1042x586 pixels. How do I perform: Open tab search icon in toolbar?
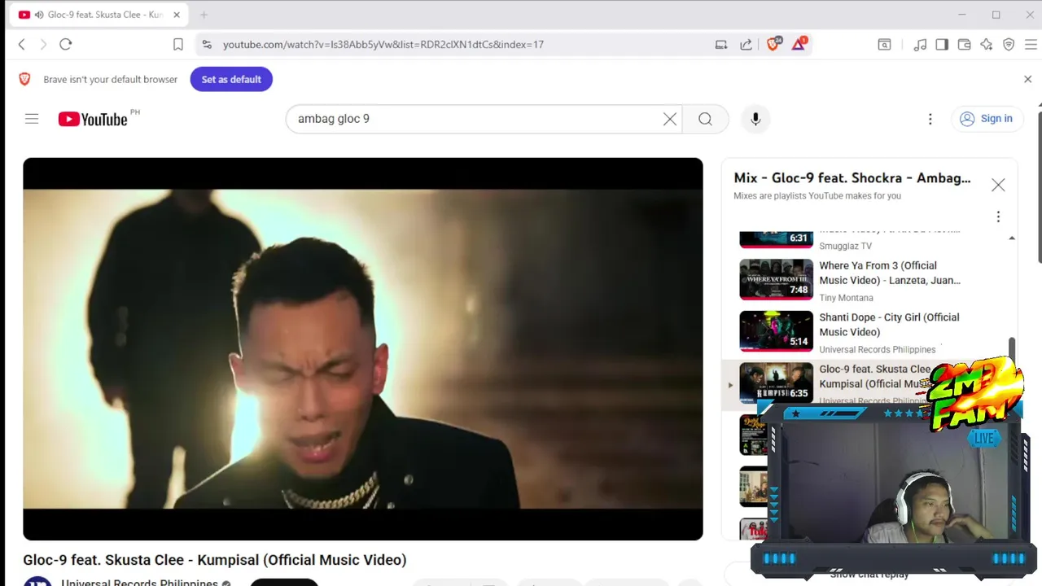884,45
